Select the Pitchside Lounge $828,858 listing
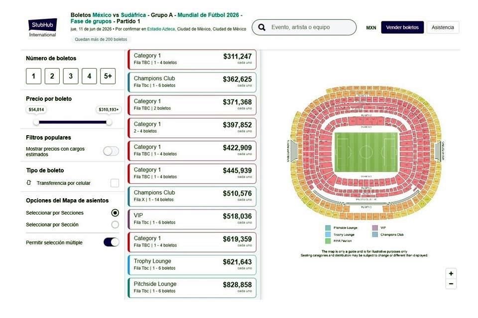Image resolution: width=478 pixels, height=318 pixels. [192, 287]
